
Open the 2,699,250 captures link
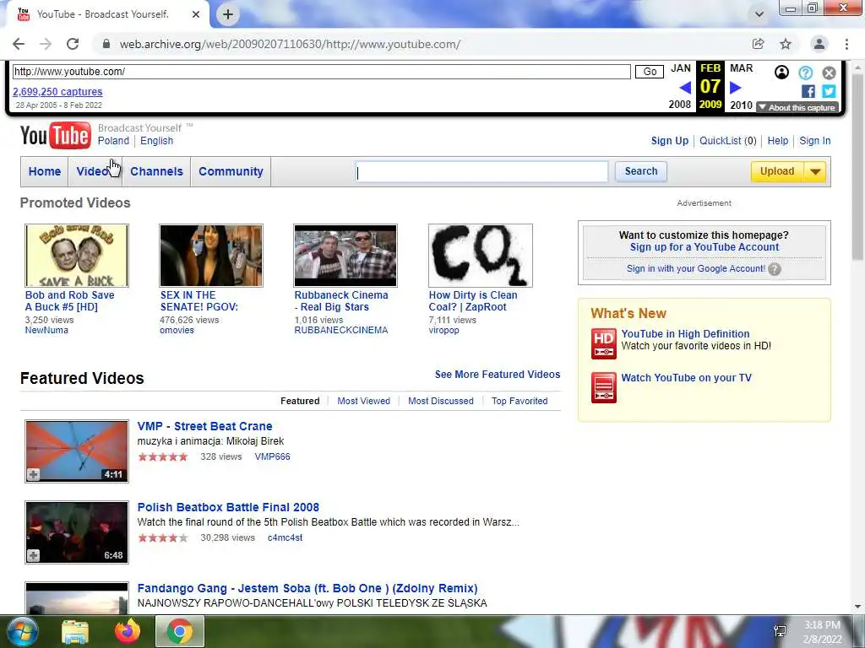(57, 91)
